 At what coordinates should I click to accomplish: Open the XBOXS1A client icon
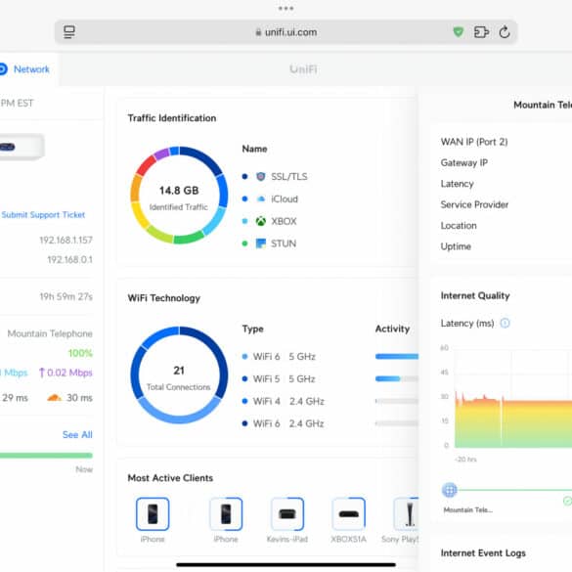pyautogui.click(x=348, y=513)
